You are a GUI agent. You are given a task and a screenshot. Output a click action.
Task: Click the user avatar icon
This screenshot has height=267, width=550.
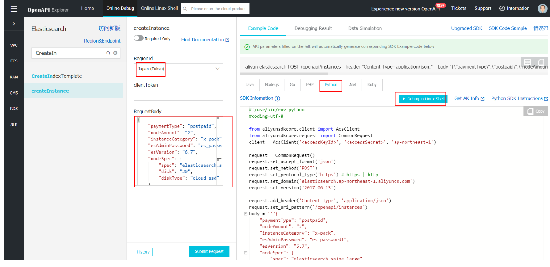542,9
